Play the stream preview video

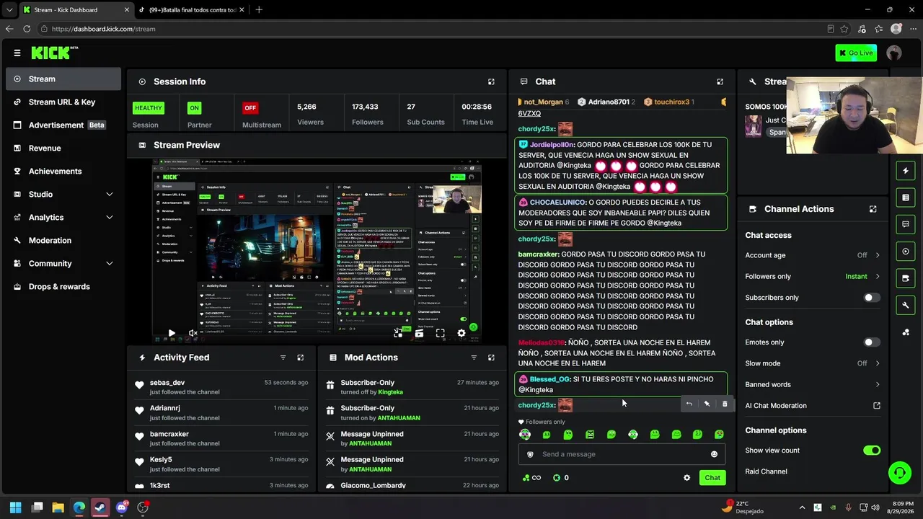click(172, 333)
